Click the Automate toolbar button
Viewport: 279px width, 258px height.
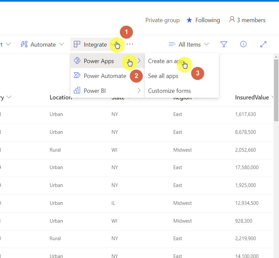pos(42,44)
